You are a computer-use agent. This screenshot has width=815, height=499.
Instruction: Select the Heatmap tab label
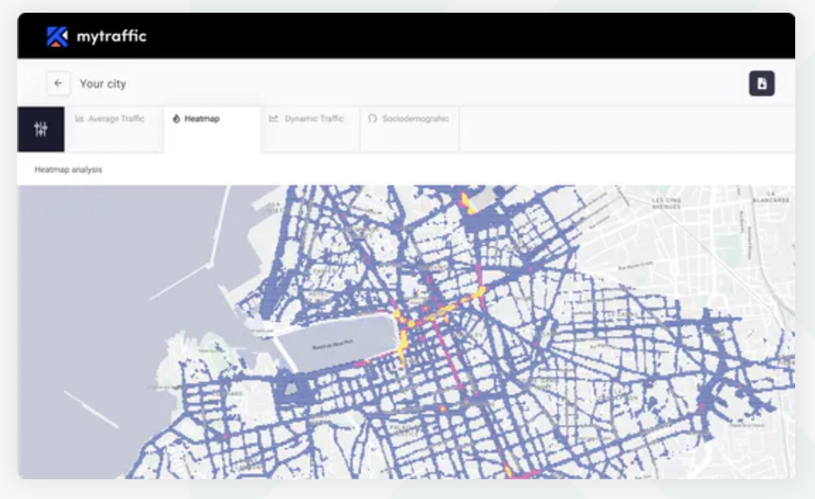point(202,119)
